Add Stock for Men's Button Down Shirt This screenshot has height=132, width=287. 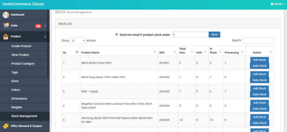(260, 60)
